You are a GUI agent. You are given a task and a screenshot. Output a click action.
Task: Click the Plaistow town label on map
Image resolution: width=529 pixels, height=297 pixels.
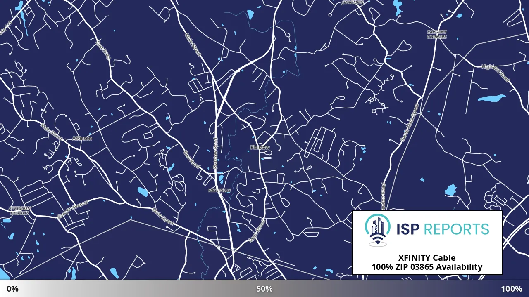260,147
